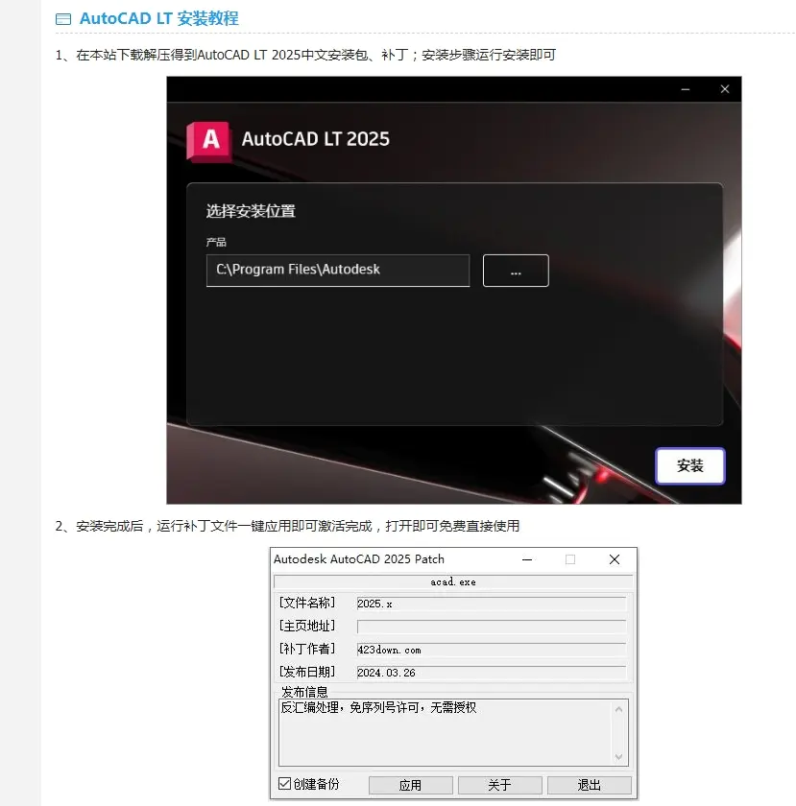Screen dimensions: 796x806
Task: Close the Autodesk AutoCAD 2025 Patch window
Action: [x=615, y=559]
